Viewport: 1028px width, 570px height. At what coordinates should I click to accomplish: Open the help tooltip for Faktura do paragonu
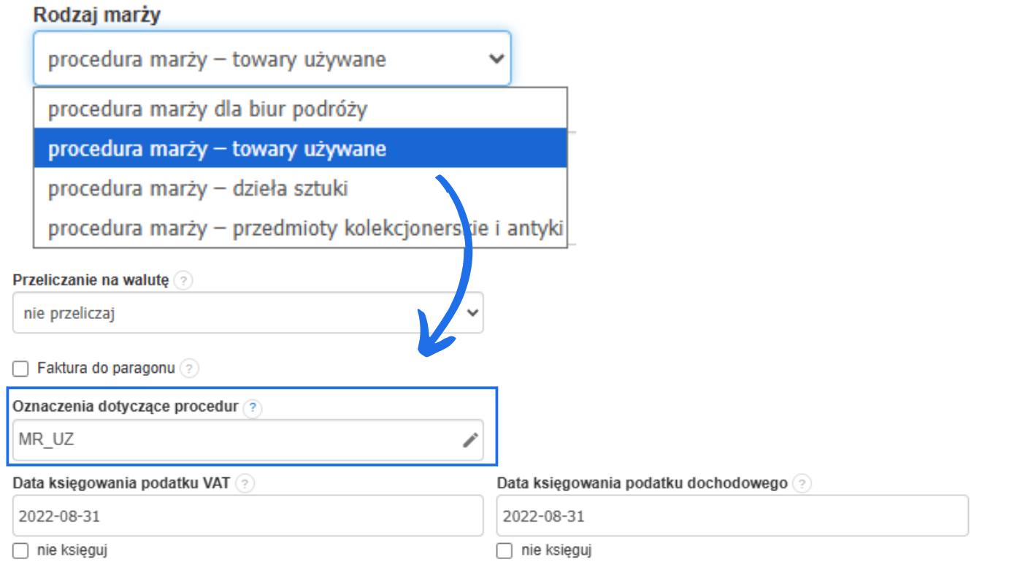click(188, 369)
